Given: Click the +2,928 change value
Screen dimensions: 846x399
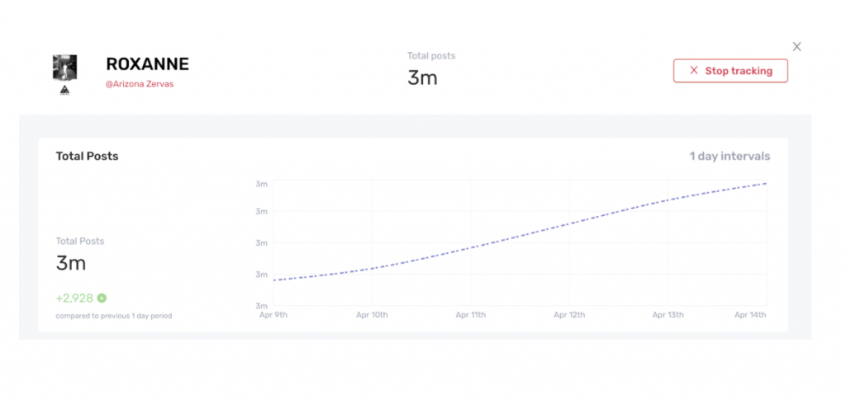Looking at the screenshot, I should [x=74, y=298].
